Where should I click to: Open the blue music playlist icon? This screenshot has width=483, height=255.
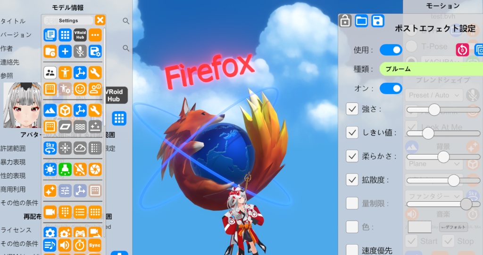pyautogui.click(x=50, y=245)
